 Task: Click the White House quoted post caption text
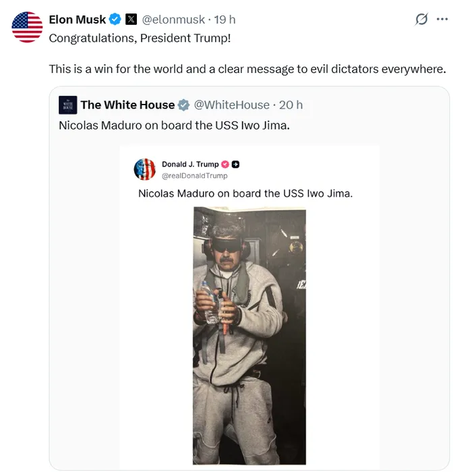point(174,125)
